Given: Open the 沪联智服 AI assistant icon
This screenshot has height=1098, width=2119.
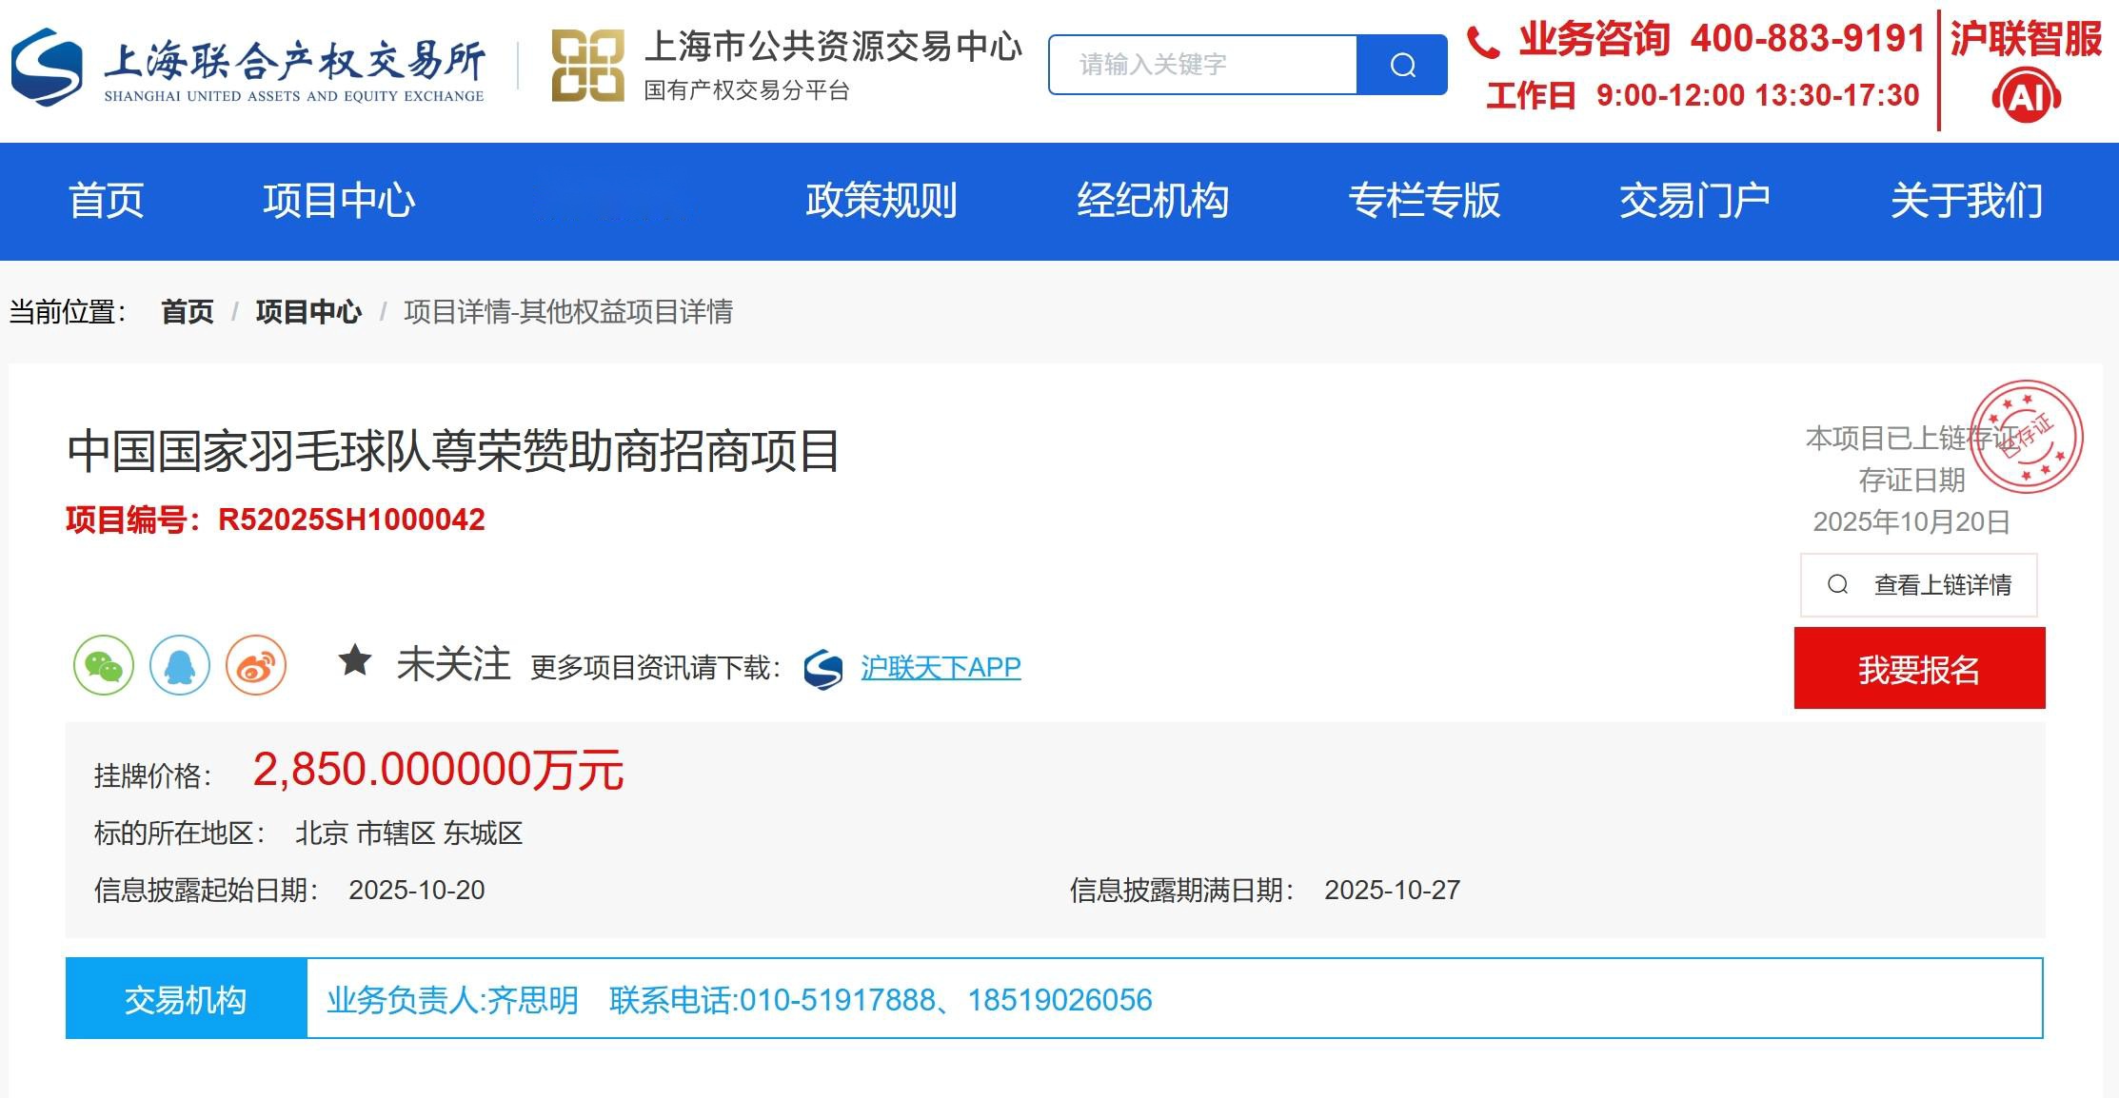Looking at the screenshot, I should (x=2026, y=96).
